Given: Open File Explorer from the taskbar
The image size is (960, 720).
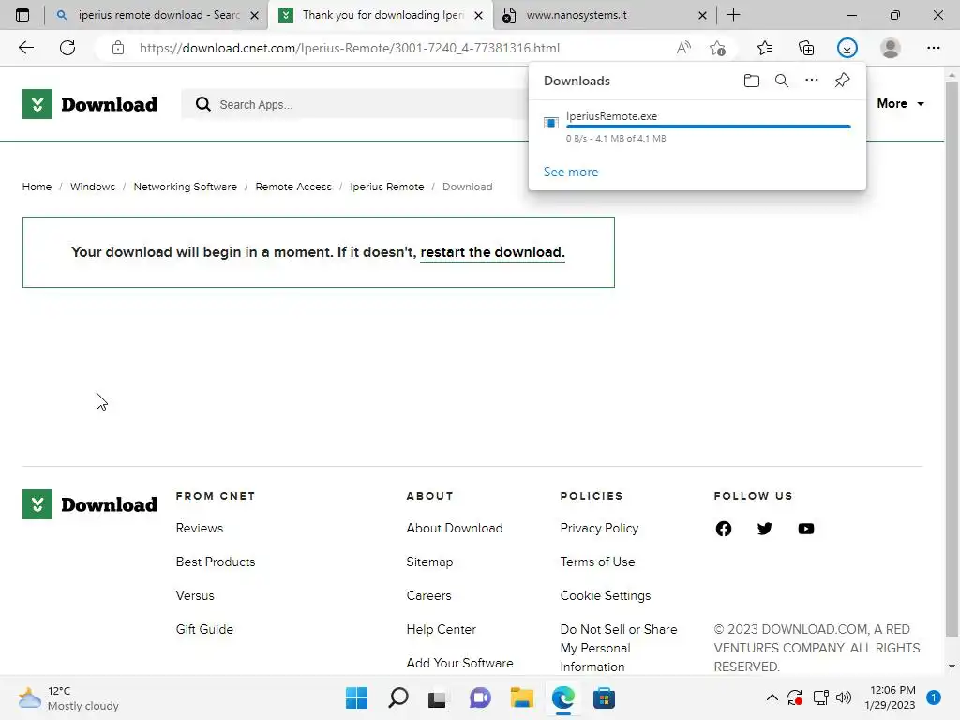Looking at the screenshot, I should tap(521, 697).
